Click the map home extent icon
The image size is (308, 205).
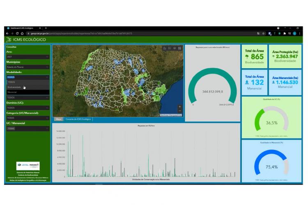tap(165, 48)
